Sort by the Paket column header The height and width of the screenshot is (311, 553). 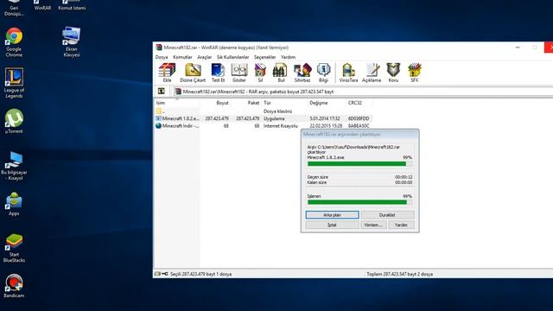click(x=246, y=103)
